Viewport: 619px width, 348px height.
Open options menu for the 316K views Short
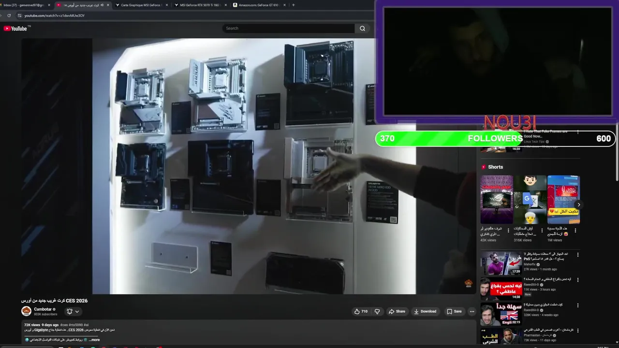(x=542, y=231)
